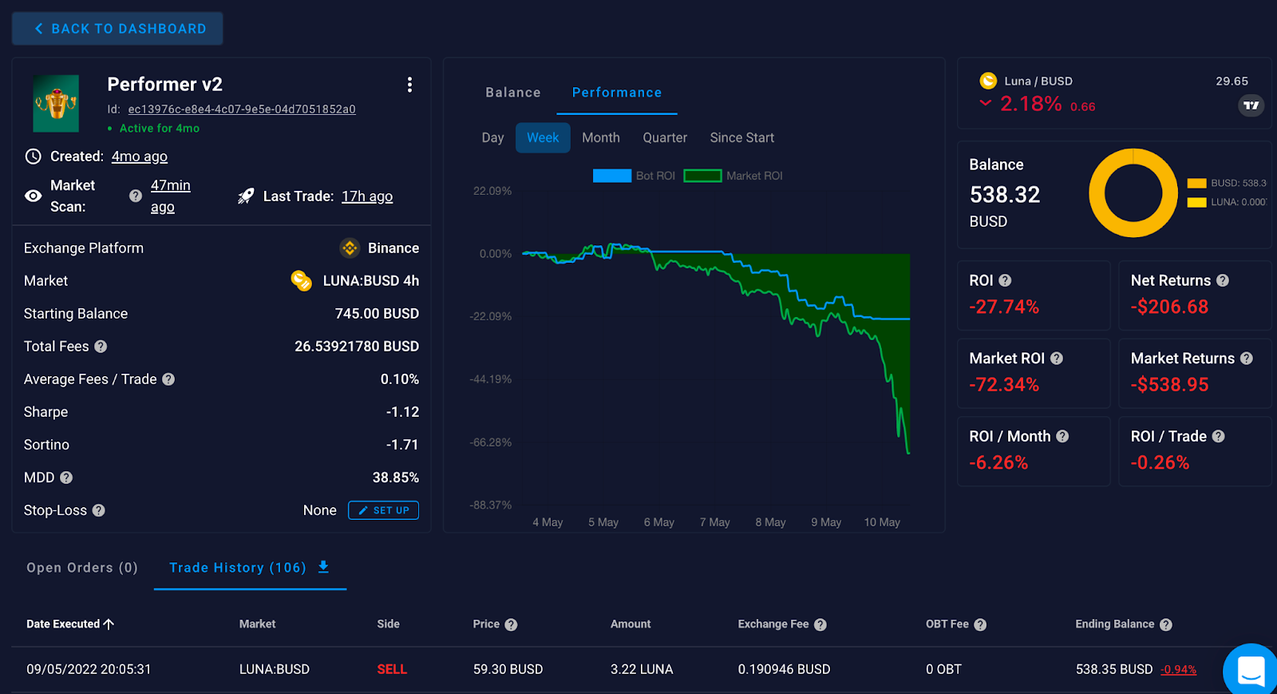Viewport: 1277px width, 694px height.
Task: Click the Sortino value -1.71
Action: coord(402,445)
